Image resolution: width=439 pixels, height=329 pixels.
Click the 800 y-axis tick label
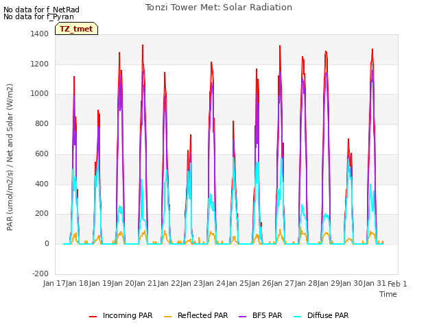(x=42, y=123)
